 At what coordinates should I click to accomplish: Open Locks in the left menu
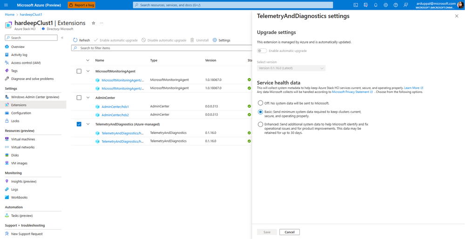[15, 121]
